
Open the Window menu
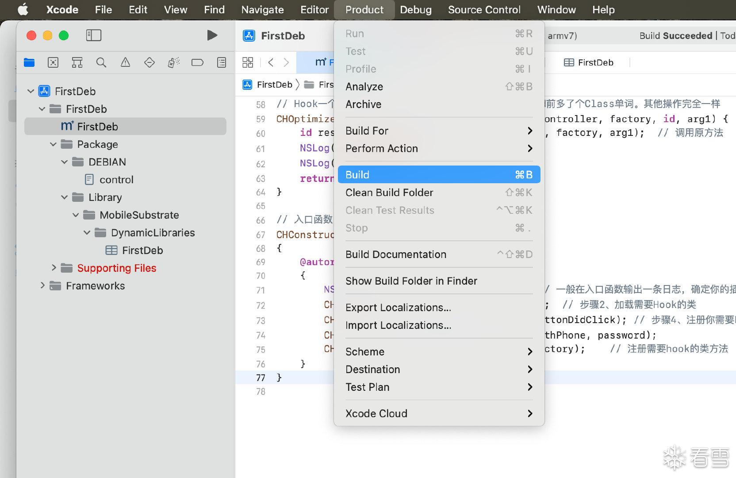point(556,9)
